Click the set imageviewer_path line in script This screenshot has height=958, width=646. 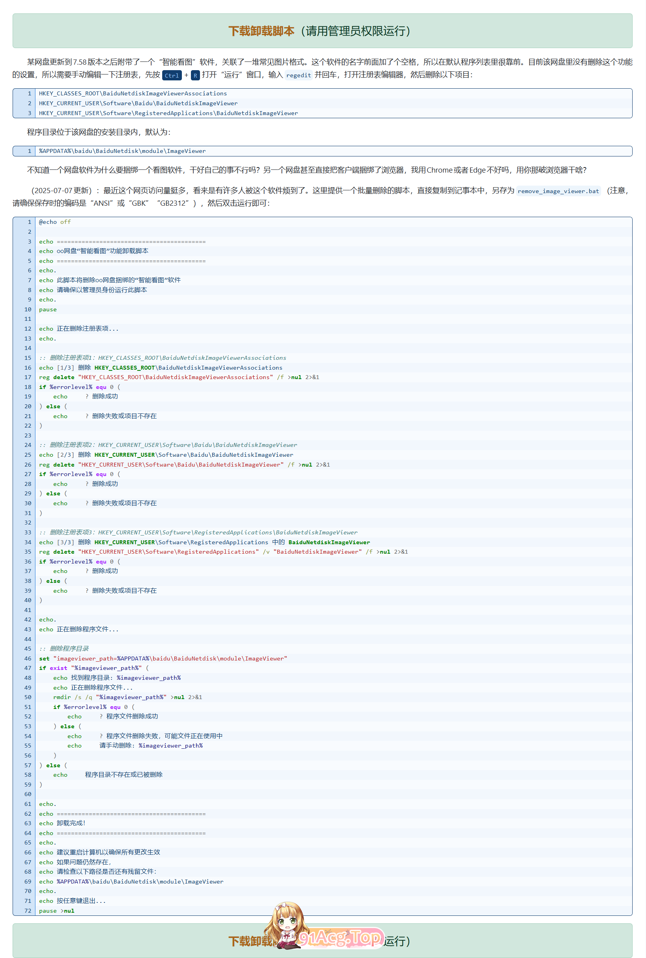pos(163,659)
